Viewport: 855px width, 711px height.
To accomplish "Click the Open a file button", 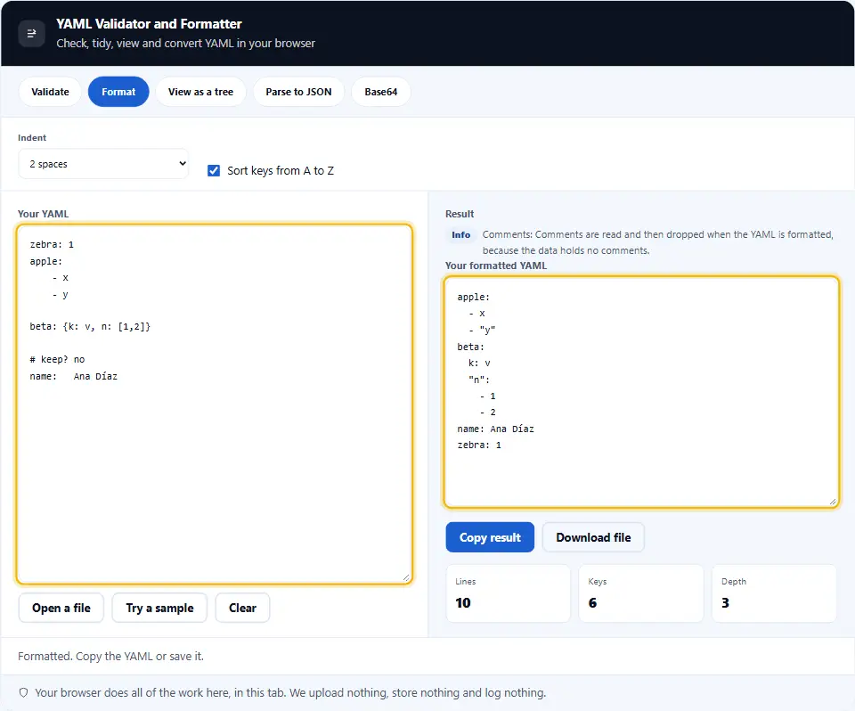I will [61, 608].
